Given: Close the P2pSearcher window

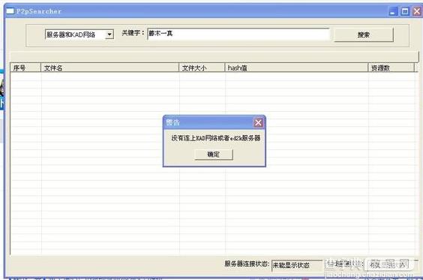Looking at the screenshot, I should 417,11.
